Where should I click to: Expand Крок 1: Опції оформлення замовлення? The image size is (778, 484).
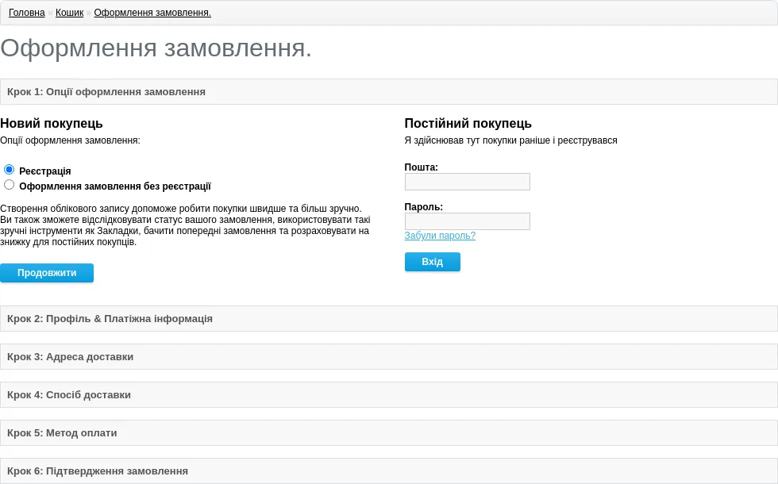389,92
